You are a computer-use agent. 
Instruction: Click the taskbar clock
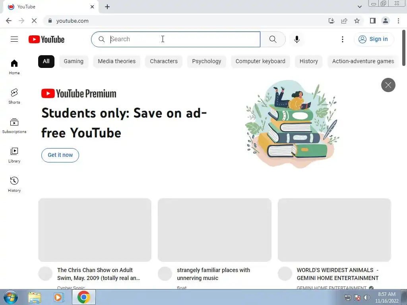click(387, 297)
